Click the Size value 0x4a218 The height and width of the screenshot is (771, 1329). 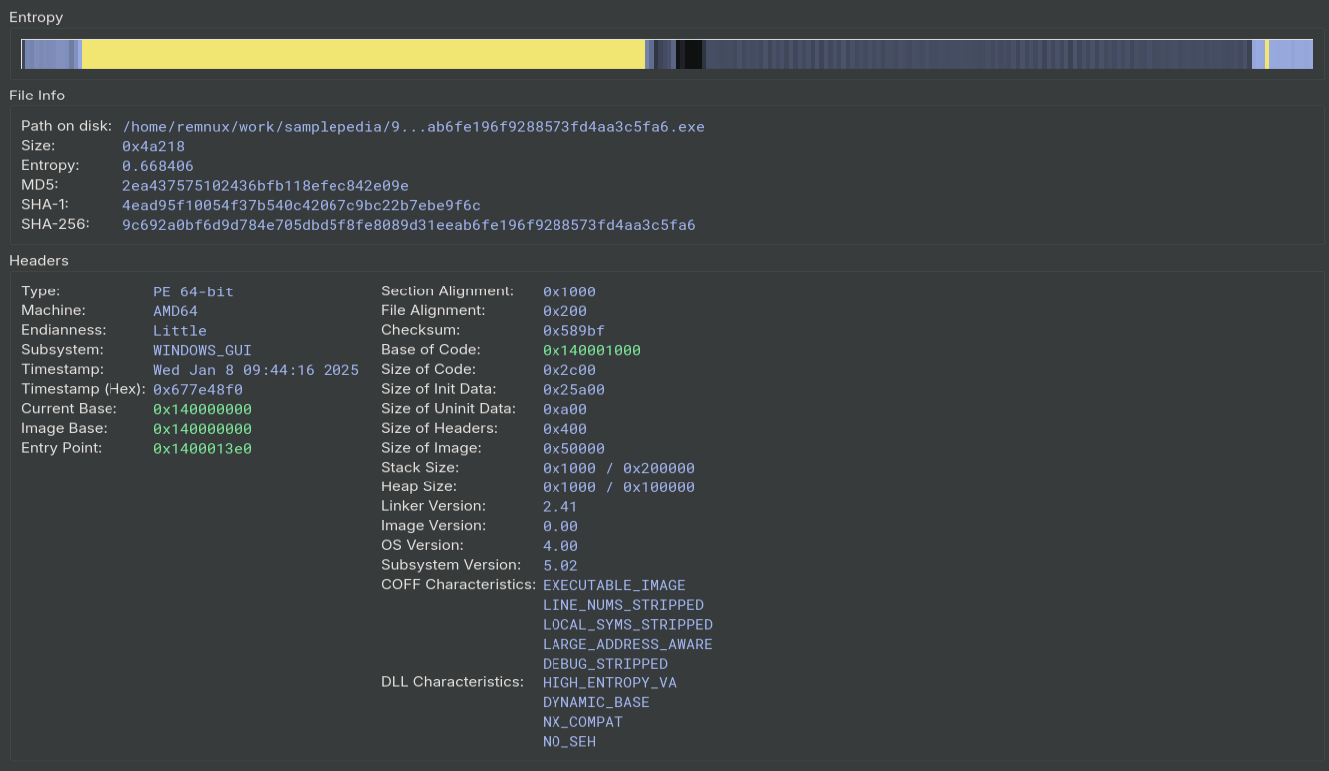pos(154,147)
